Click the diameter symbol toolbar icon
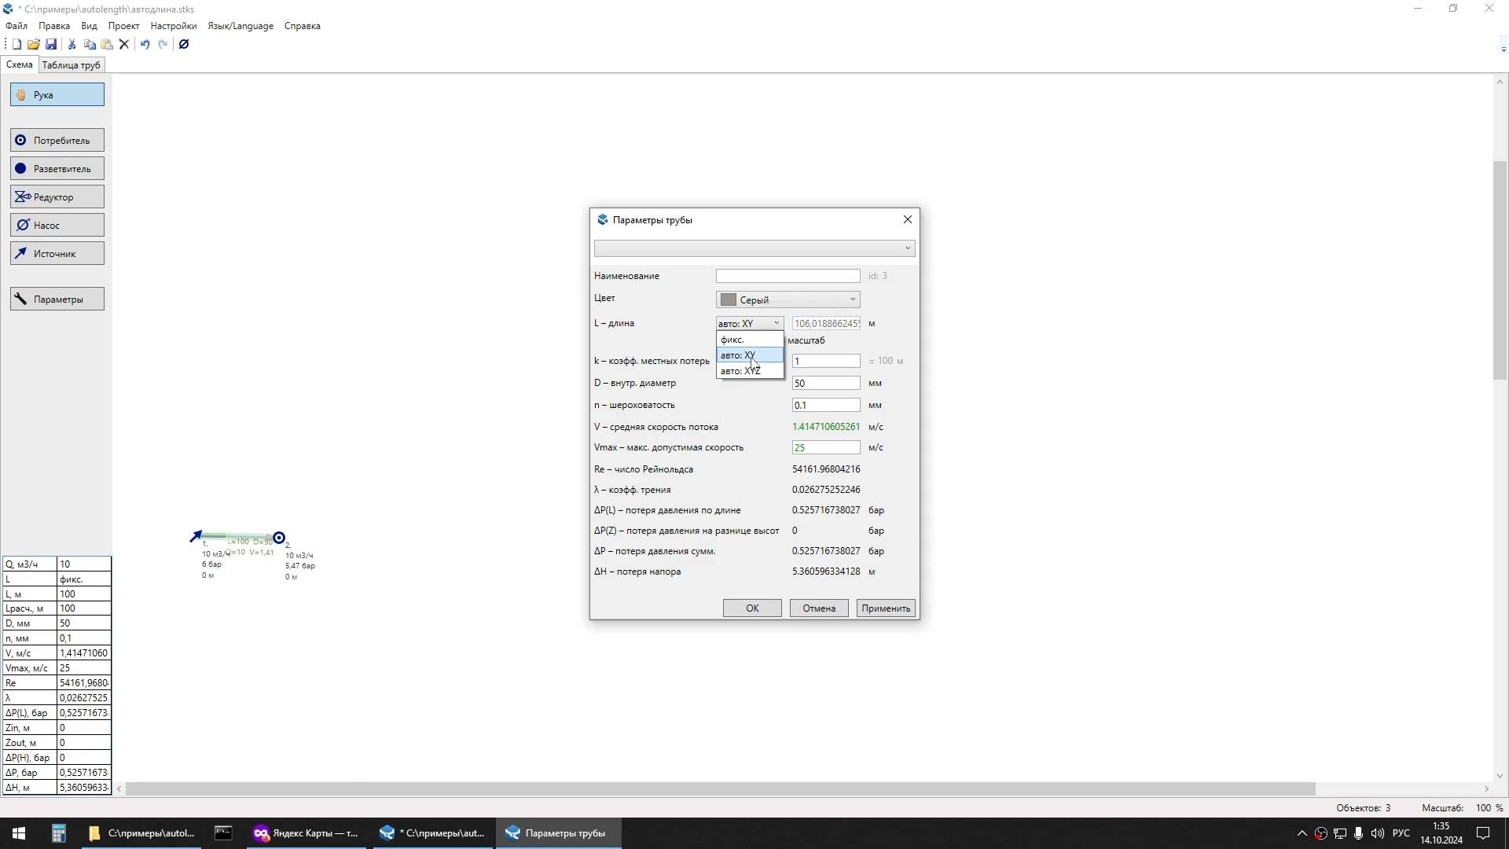The image size is (1509, 849). tap(184, 45)
